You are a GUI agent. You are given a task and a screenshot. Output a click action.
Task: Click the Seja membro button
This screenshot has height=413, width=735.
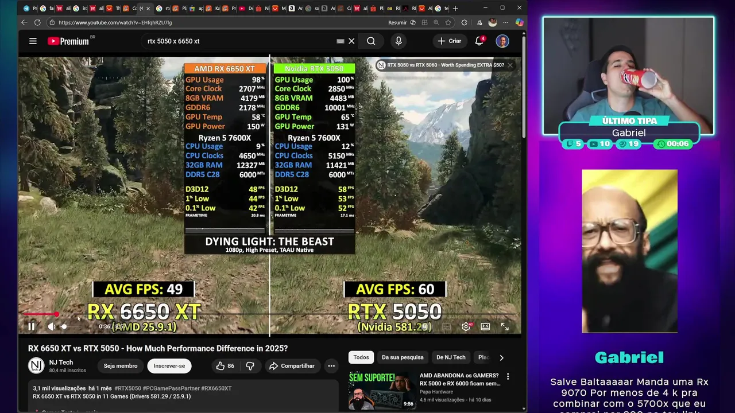121,366
